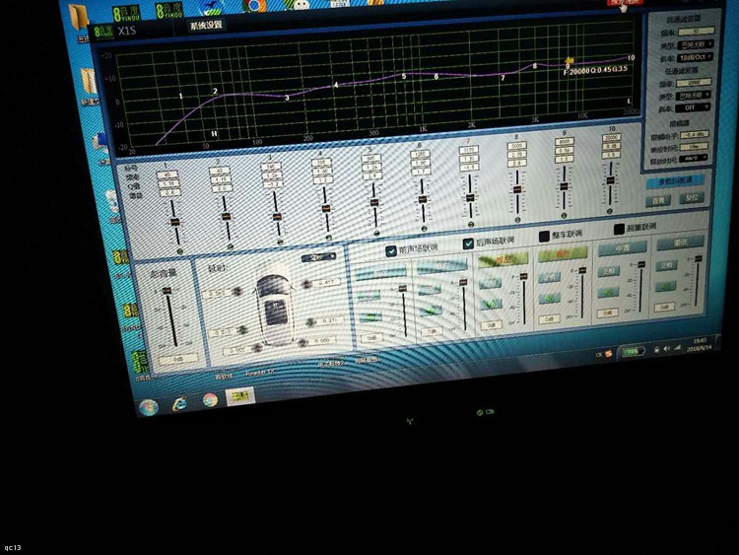
Task: Click EQ point 1 on the frequency graph
Action: click(180, 96)
